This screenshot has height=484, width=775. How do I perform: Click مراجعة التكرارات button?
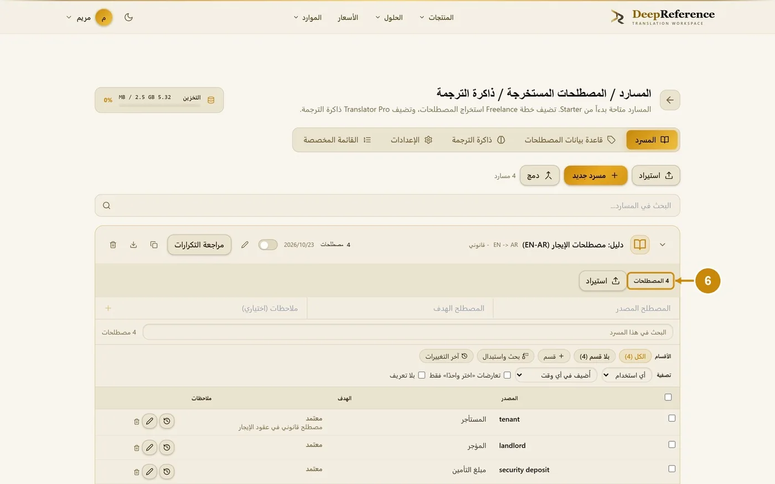coord(199,244)
